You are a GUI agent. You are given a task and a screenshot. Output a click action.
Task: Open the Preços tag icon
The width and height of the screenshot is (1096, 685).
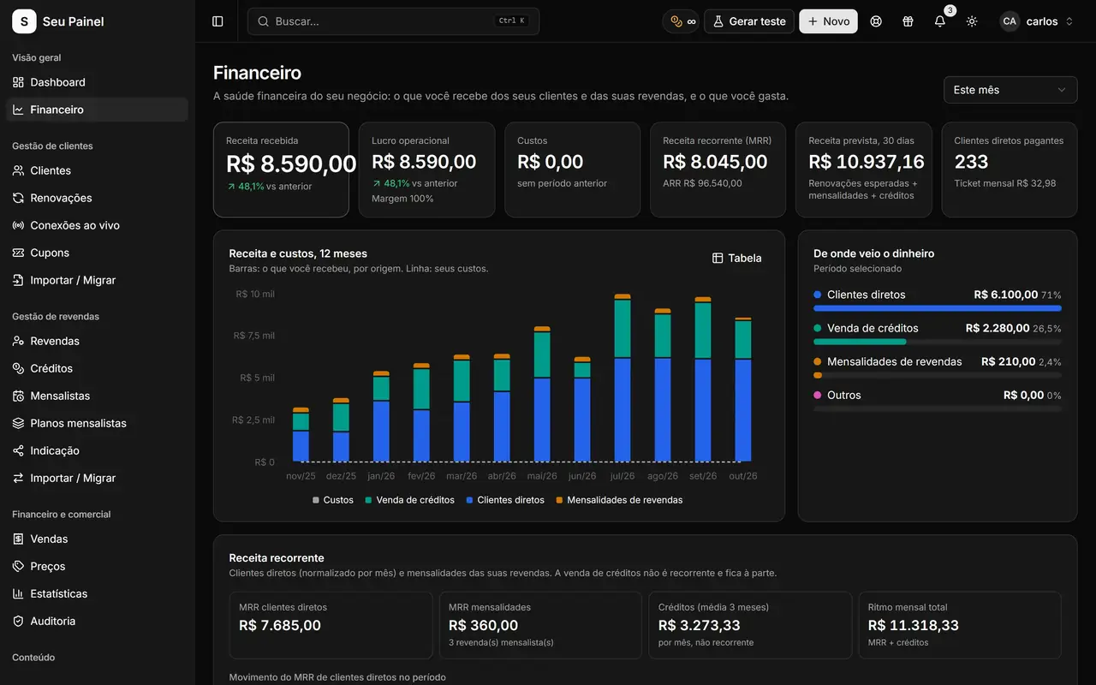(x=18, y=566)
